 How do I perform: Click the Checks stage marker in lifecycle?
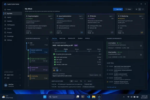pyautogui.click(x=66, y=51)
